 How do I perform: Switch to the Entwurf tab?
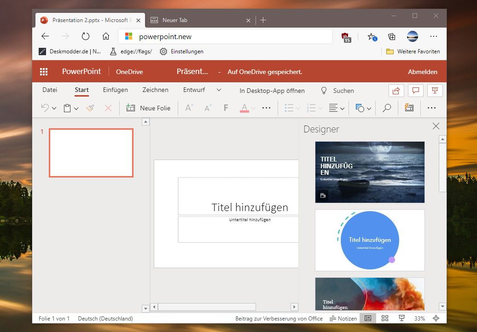pos(194,90)
